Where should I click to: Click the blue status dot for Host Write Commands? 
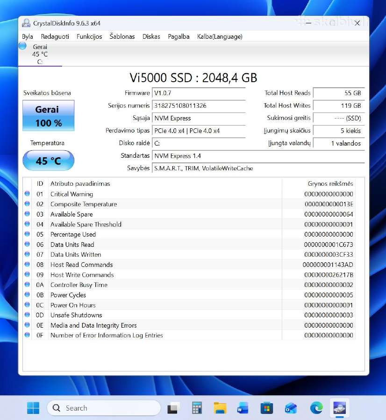pos(27,274)
